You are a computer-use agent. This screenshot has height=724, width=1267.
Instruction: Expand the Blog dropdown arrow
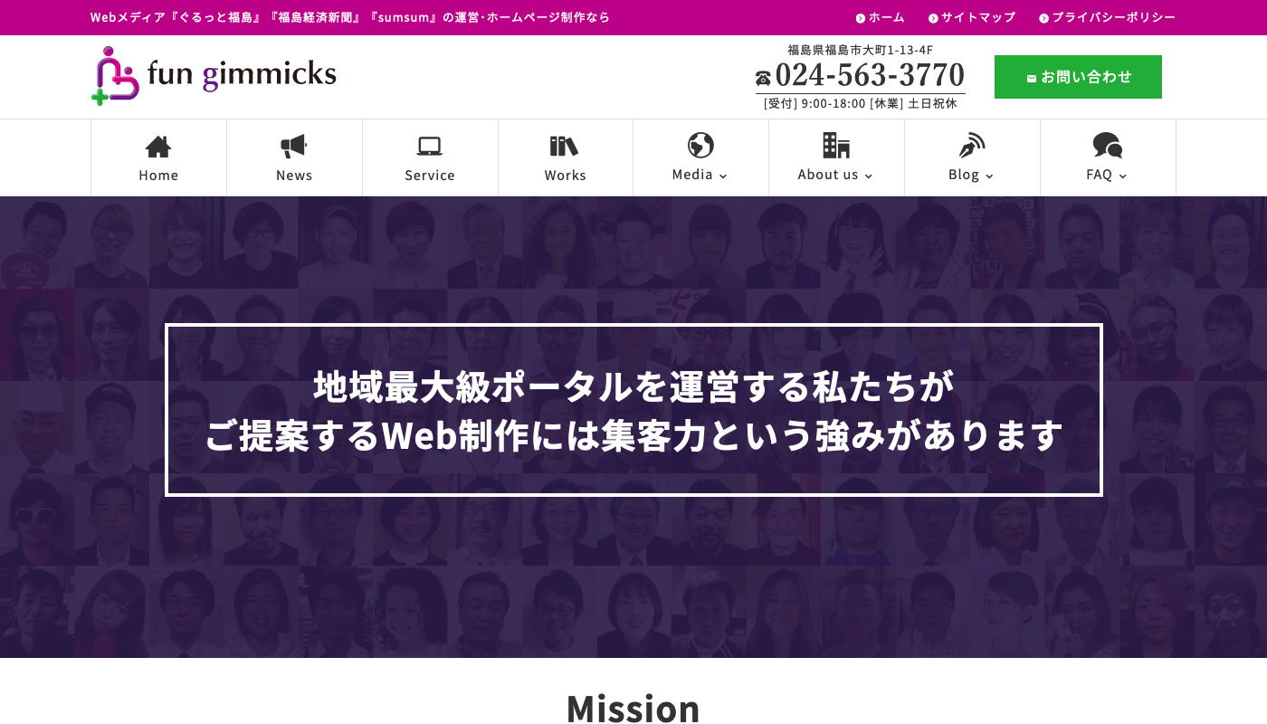pos(989,176)
